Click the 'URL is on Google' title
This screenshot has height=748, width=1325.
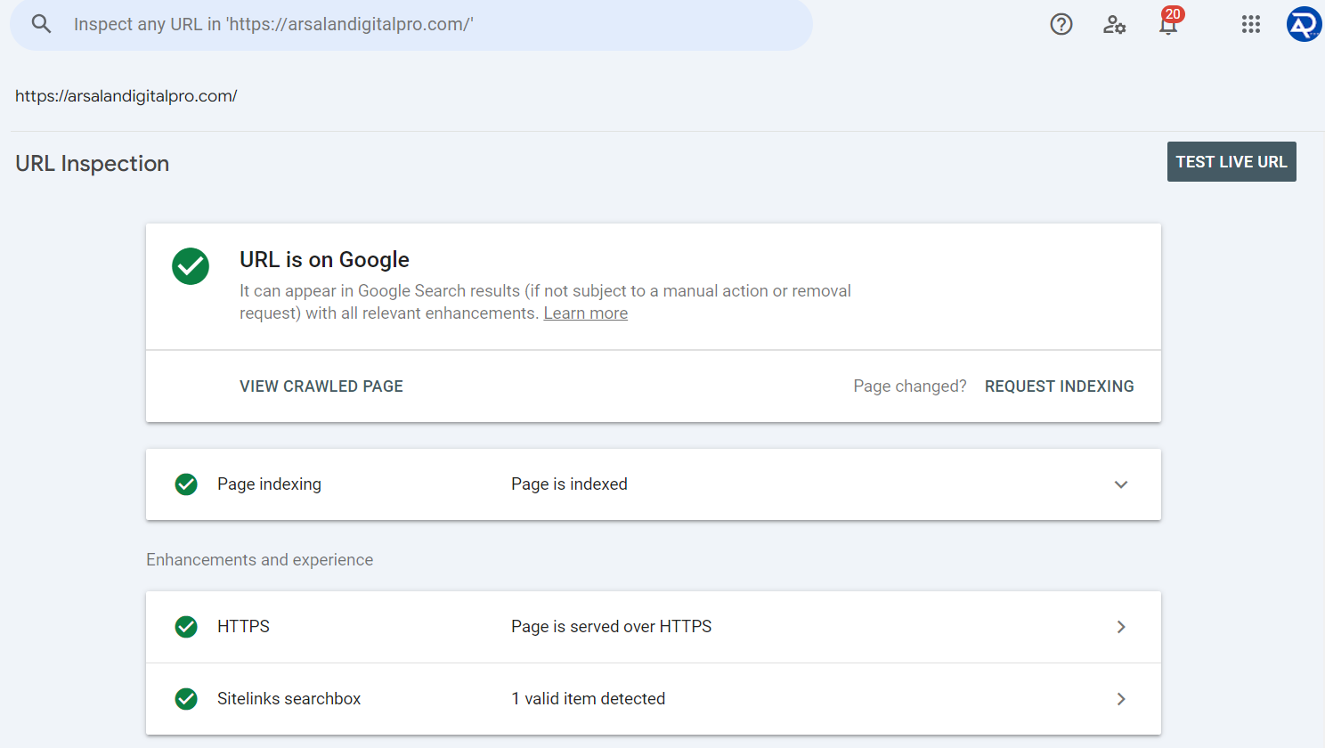[x=324, y=260]
